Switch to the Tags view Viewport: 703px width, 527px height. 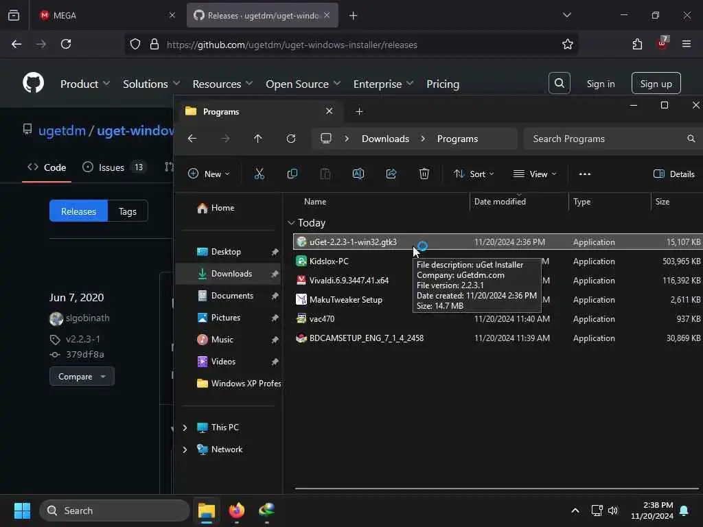point(127,211)
